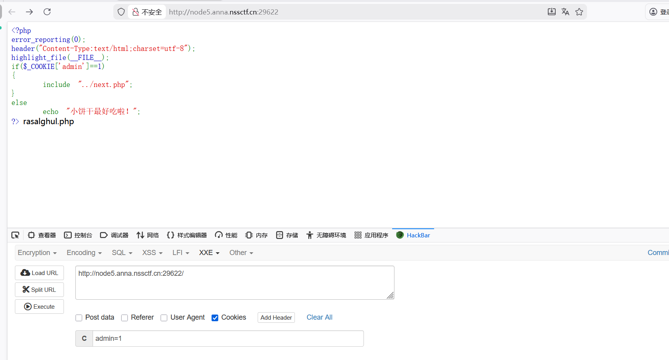Click the shield tracking protection icon
This screenshot has width=669, height=360.
click(121, 12)
